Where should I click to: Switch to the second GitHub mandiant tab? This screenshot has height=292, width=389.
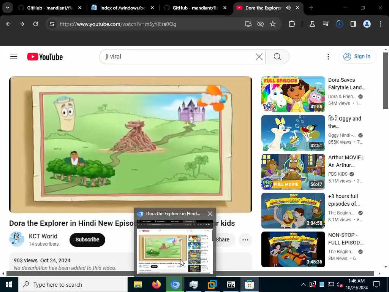coord(195,8)
